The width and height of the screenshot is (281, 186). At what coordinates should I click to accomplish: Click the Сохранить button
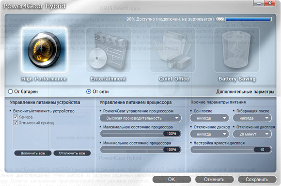point(257,179)
